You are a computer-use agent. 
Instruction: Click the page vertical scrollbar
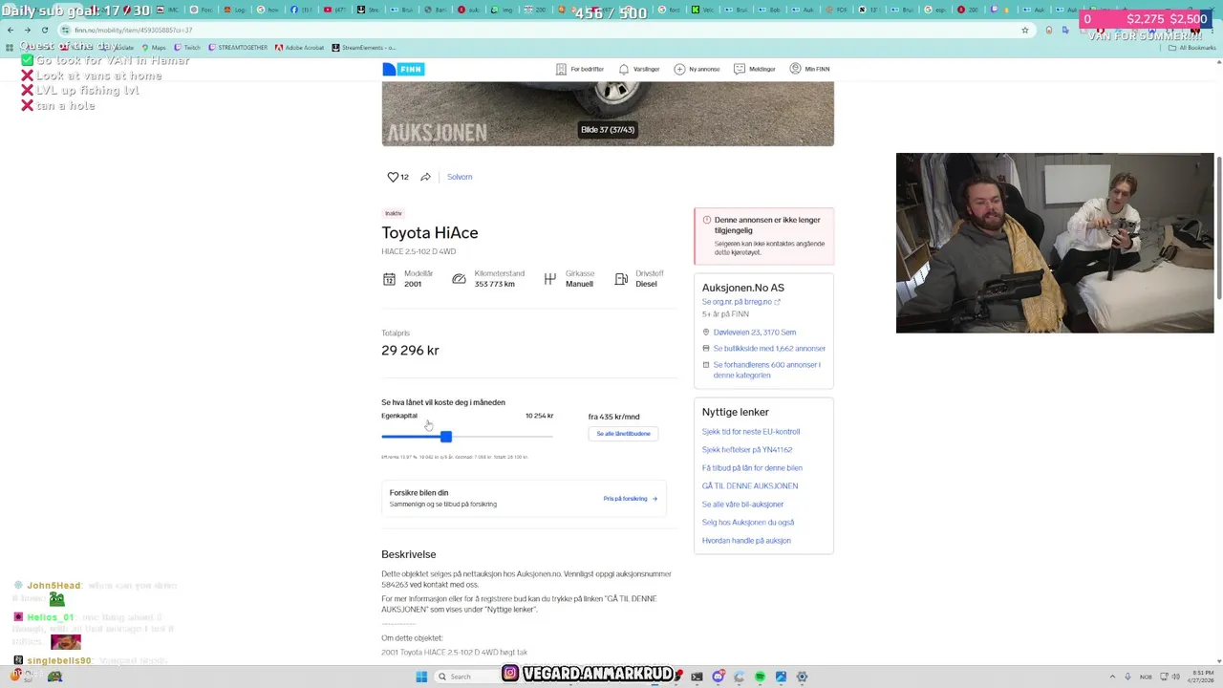point(1218,226)
